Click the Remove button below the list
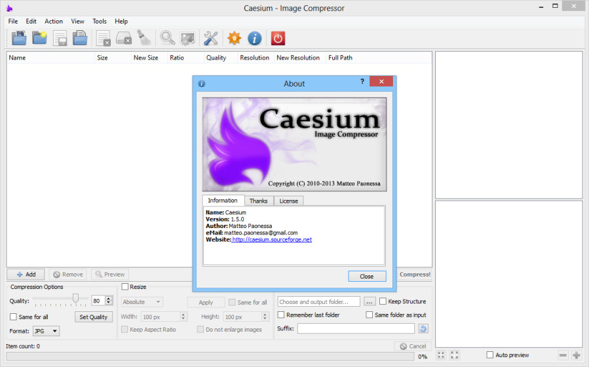The image size is (589, 367). tap(68, 274)
